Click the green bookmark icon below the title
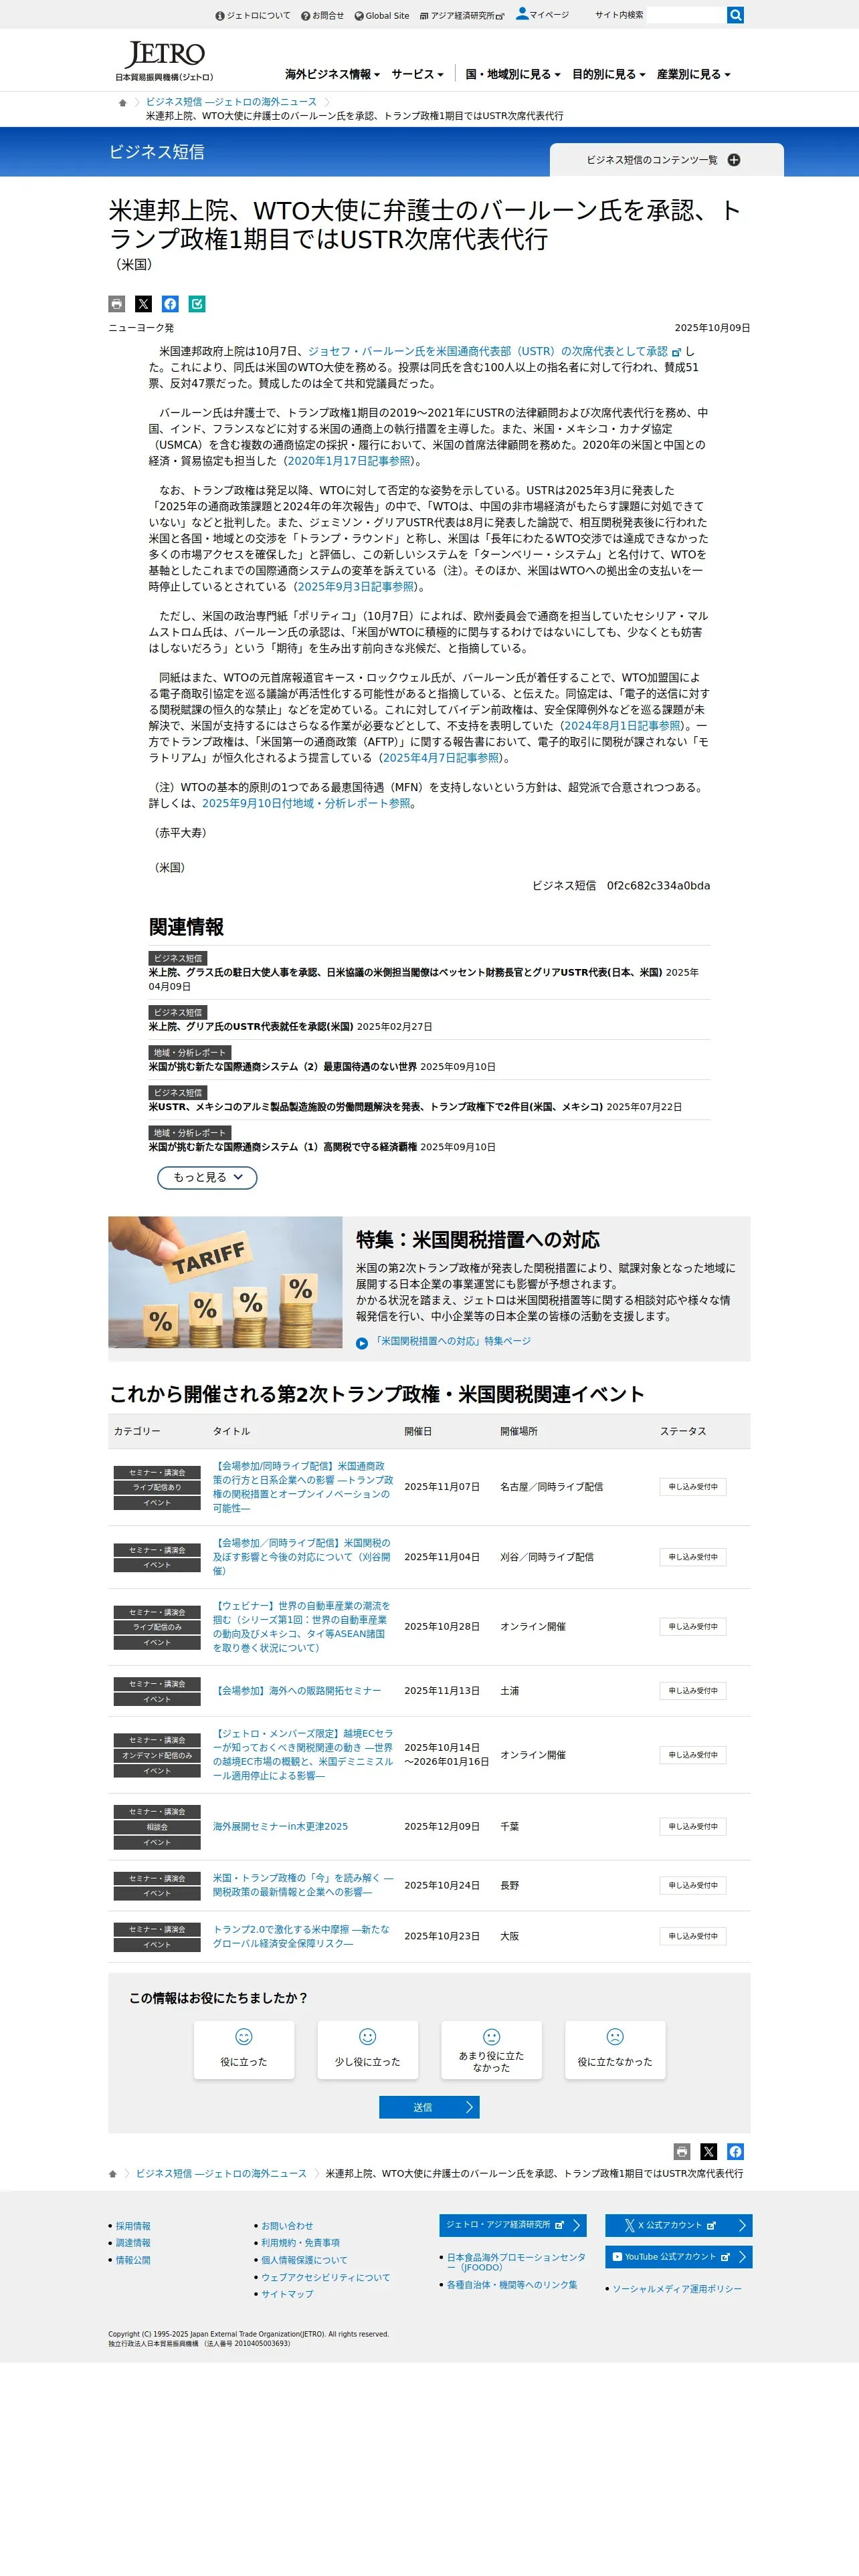Image resolution: width=859 pixels, height=2576 pixels. (197, 304)
